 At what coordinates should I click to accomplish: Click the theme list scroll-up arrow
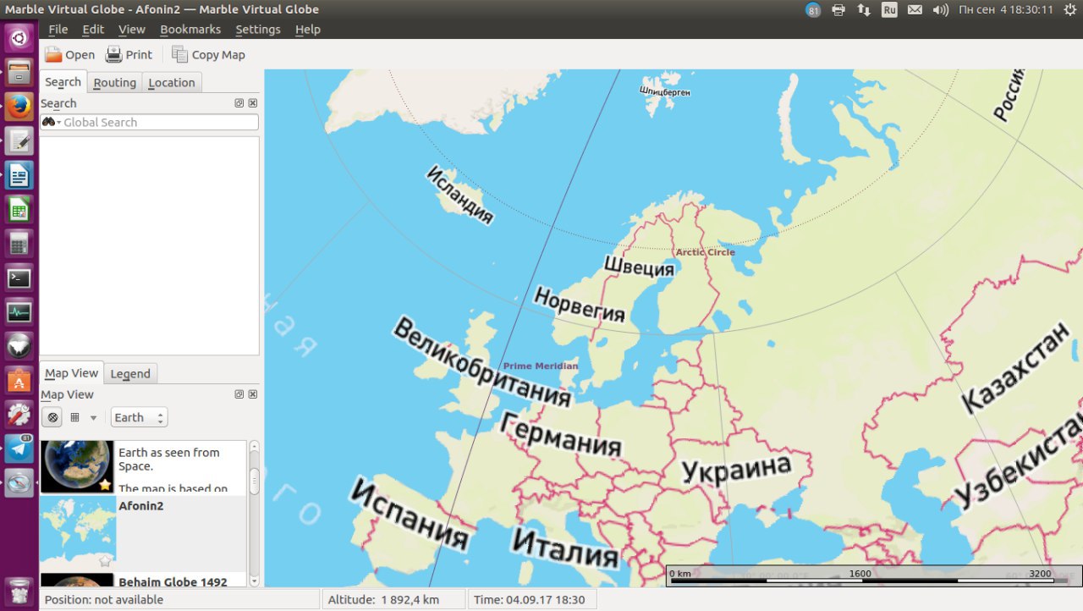tap(254, 445)
